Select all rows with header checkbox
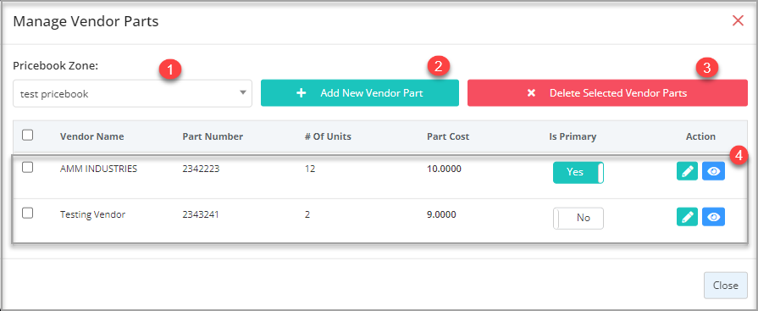Image resolution: width=758 pixels, height=311 pixels. 28,136
